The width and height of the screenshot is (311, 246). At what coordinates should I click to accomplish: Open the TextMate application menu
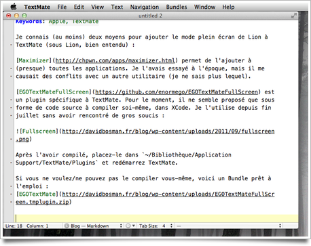pos(37,7)
